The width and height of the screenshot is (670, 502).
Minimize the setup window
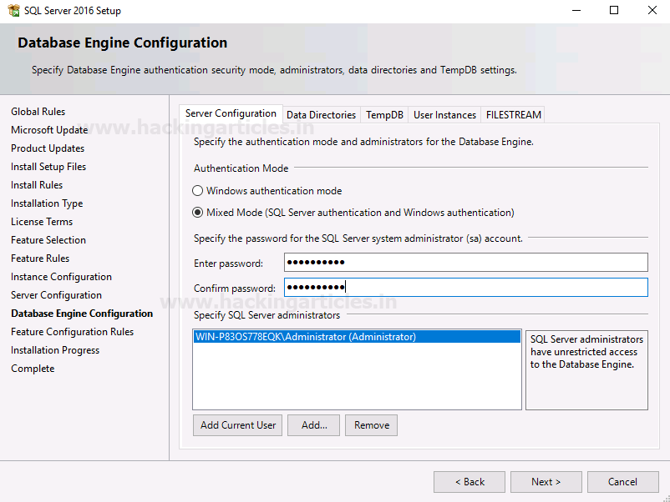click(x=576, y=11)
